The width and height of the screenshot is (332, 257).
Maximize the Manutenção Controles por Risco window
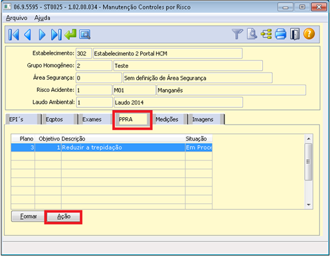pyautogui.click(x=302, y=7)
